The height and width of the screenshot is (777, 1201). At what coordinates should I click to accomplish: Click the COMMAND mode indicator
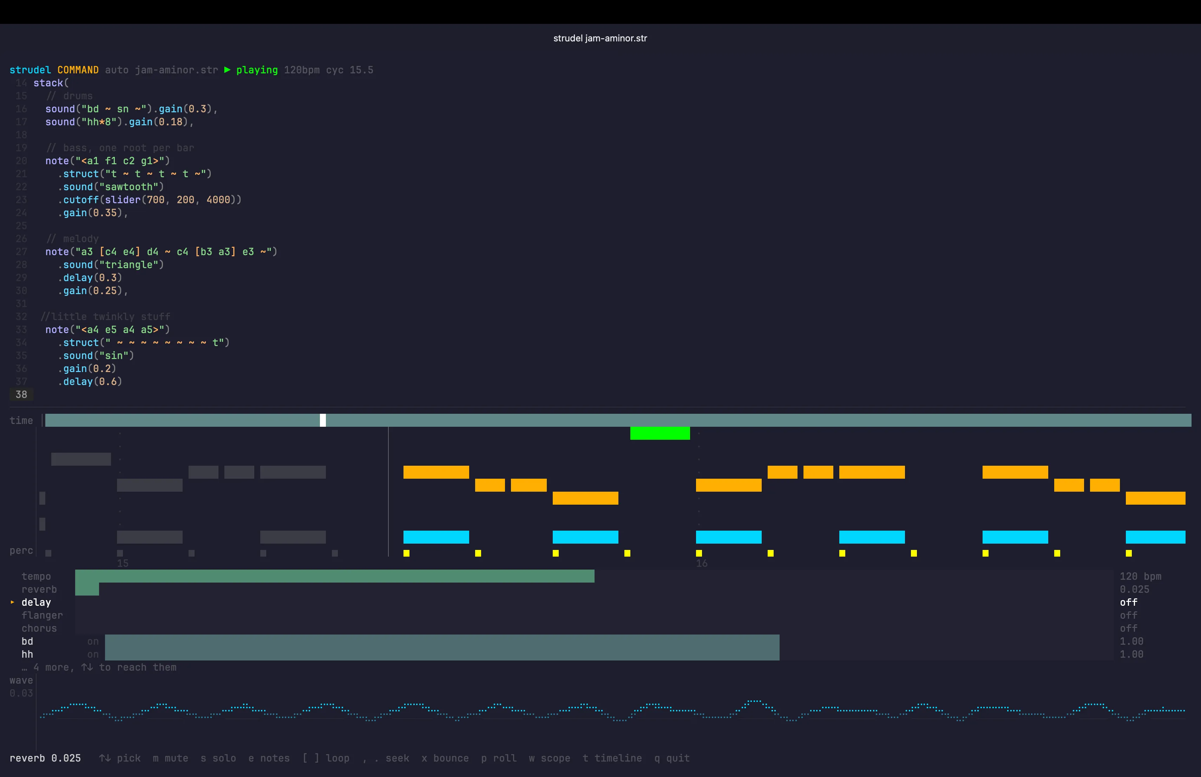point(78,70)
